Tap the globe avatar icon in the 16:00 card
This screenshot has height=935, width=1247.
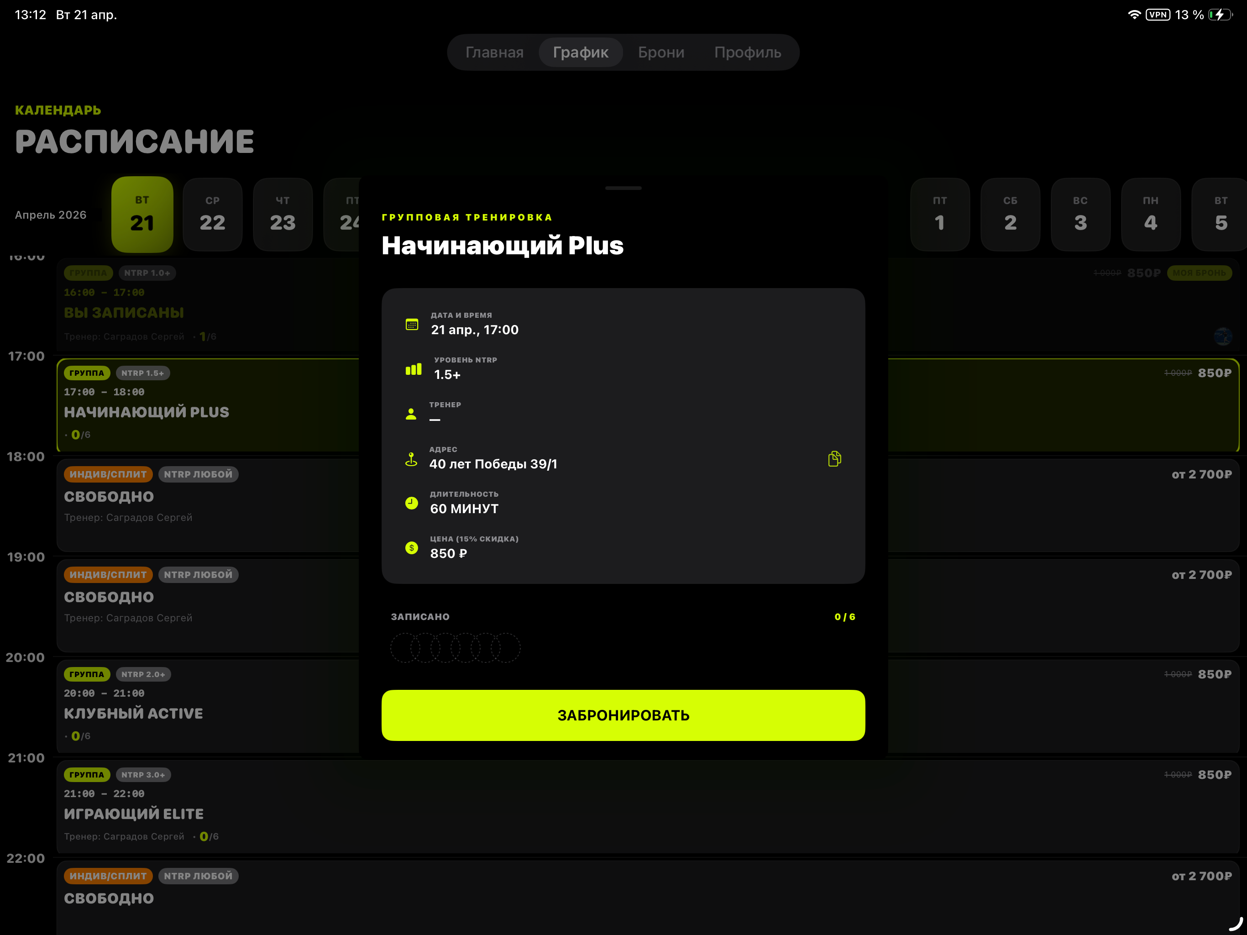(x=1222, y=336)
